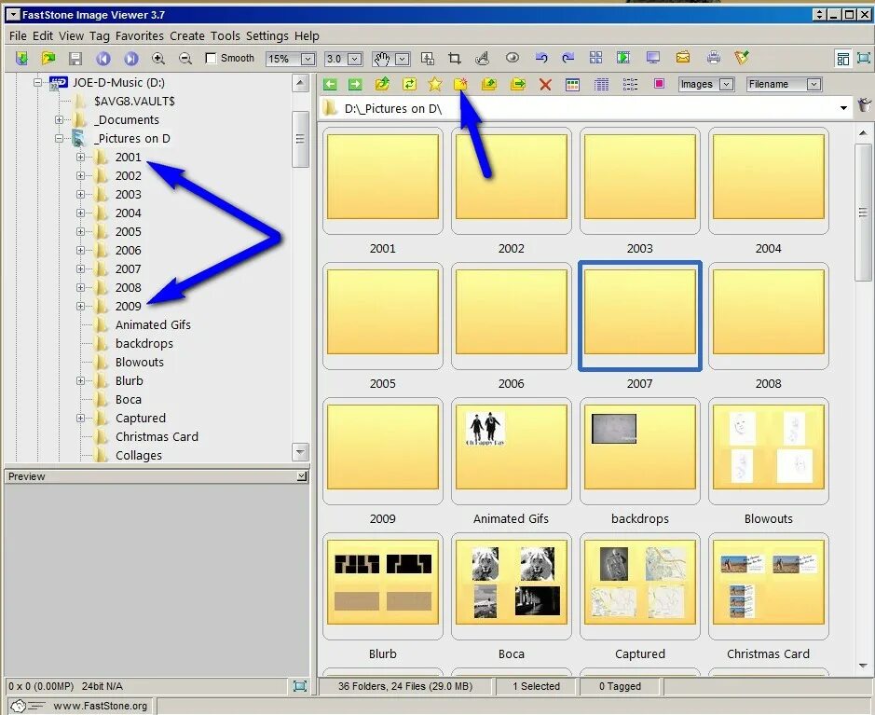Viewport: 875px width, 715px height.
Task: Collapse the _Pictures on D tree node
Action: tap(59, 138)
